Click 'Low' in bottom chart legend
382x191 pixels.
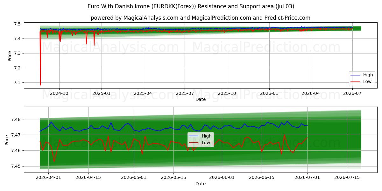point(206,143)
